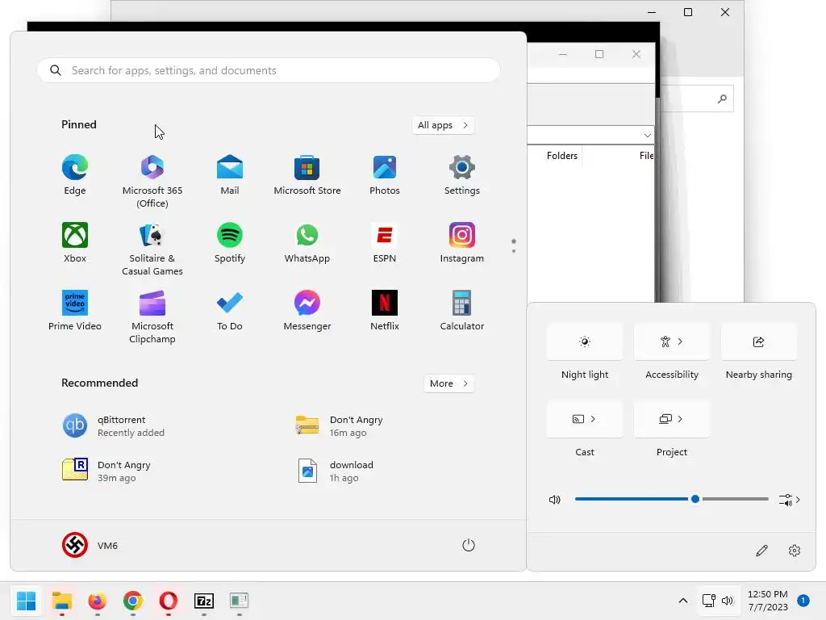Open Microsoft Clipchamp
The image size is (826, 620).
(x=152, y=316)
